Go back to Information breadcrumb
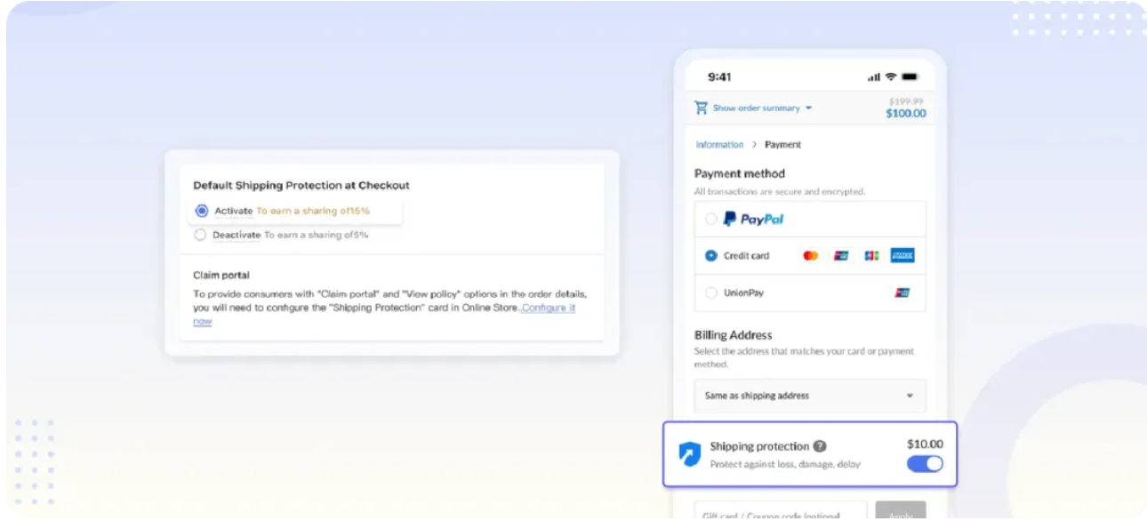The height and width of the screenshot is (521, 1147). (719, 145)
